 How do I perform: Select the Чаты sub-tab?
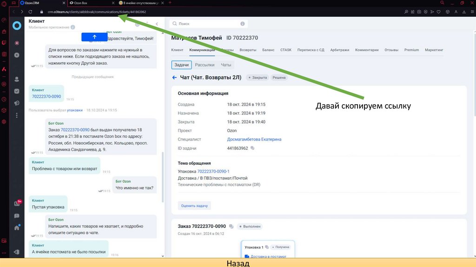tap(226, 65)
